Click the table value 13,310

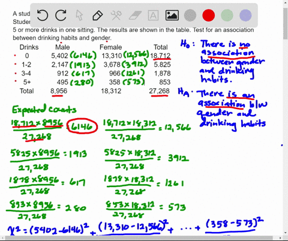(x=112, y=56)
